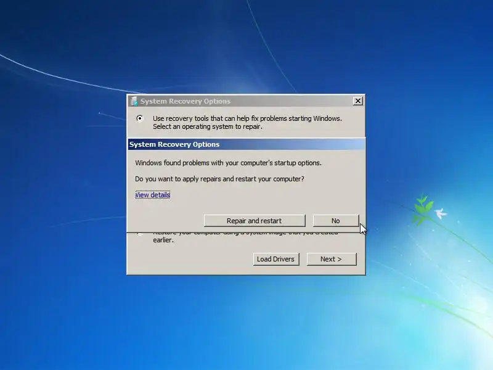
Task: Click the Repair and restart button
Action: [x=255, y=221]
